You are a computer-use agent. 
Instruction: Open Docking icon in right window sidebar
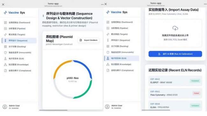tap(108, 46)
